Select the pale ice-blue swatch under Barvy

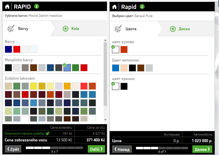tap(33, 49)
